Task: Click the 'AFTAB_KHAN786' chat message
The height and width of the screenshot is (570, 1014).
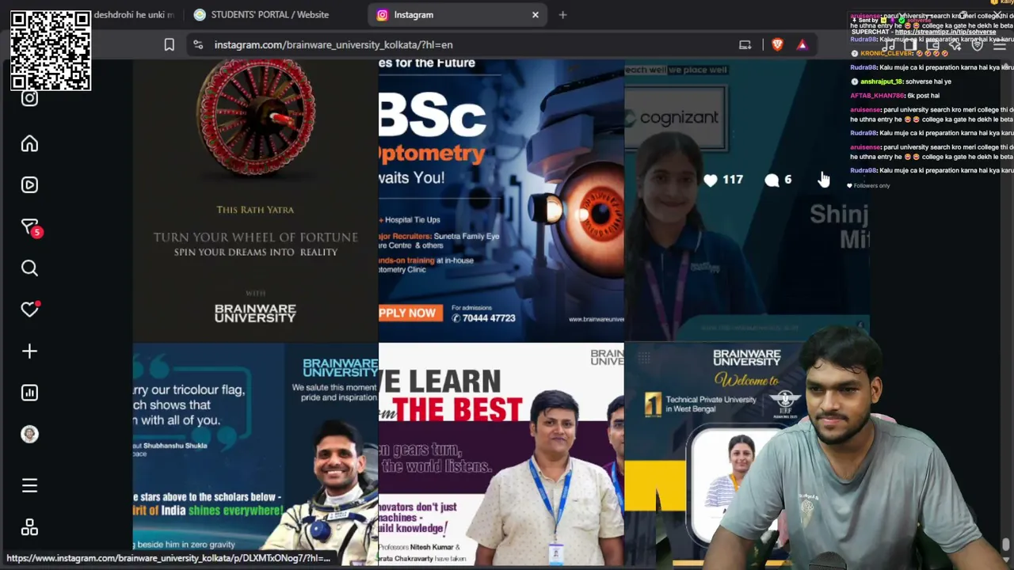Action: 896,96
